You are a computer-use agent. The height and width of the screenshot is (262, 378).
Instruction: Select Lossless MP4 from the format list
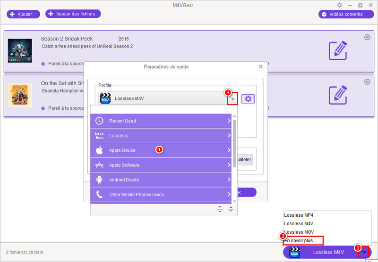(x=298, y=215)
